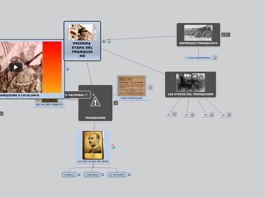Click the Franquisme node label
Screen dimensions: 265x198
[x=95, y=118]
